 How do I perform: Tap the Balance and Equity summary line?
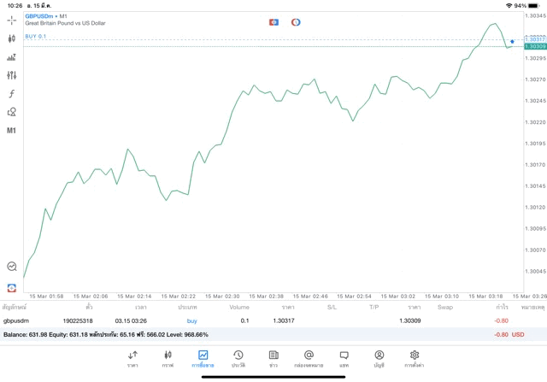click(x=106, y=334)
